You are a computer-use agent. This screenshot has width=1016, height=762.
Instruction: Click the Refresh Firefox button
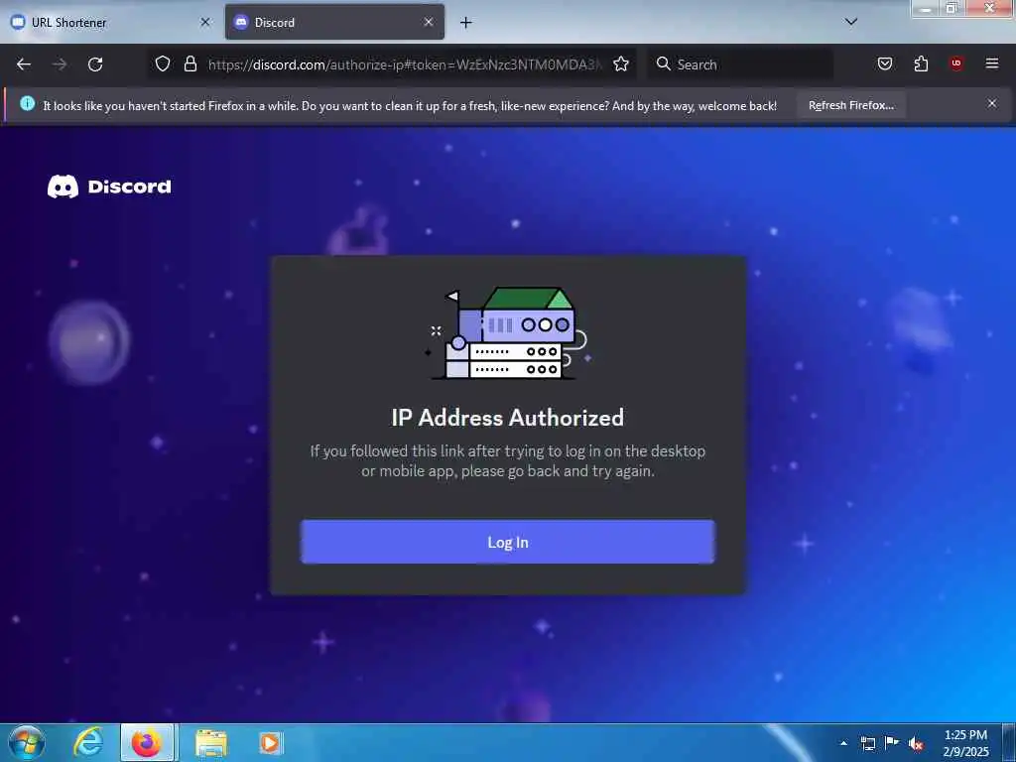click(x=850, y=105)
